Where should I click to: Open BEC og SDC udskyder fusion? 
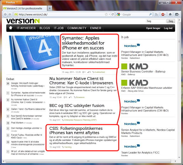(77, 106)
